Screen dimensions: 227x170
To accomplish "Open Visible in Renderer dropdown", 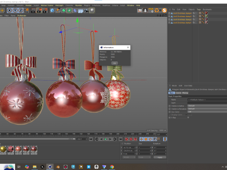I will pyautogui.click(x=207, y=109).
